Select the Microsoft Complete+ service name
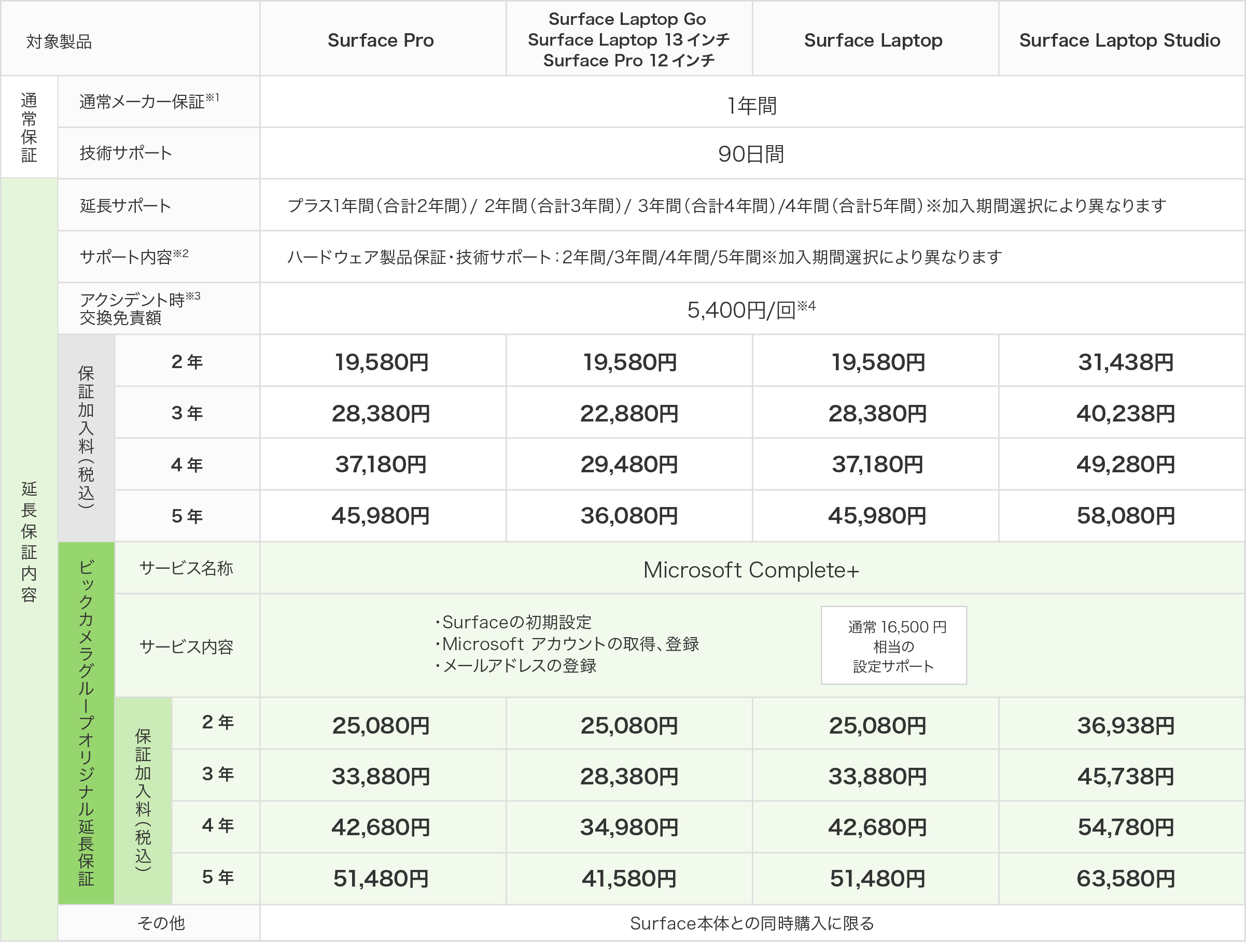Viewport: 1246px width, 942px height. point(751,570)
